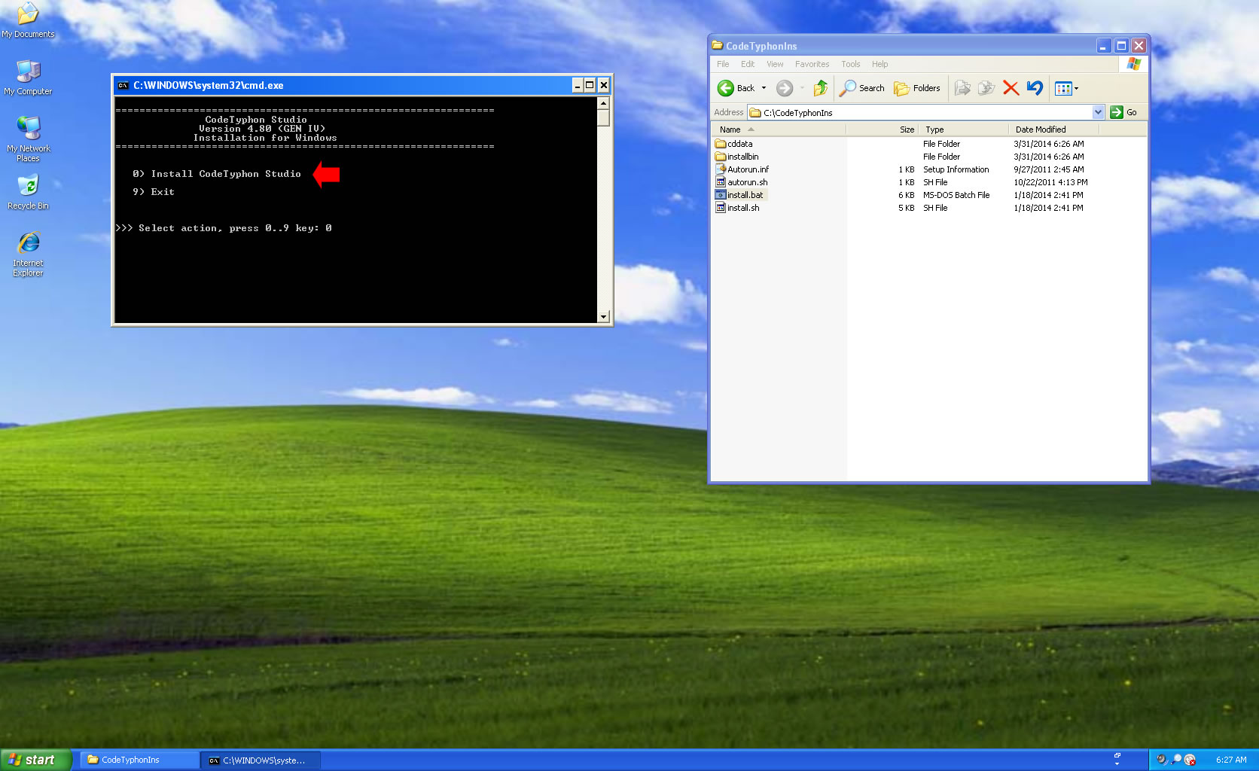The height and width of the screenshot is (771, 1259).
Task: Click the cmd window scroll up arrow
Action: click(x=603, y=103)
